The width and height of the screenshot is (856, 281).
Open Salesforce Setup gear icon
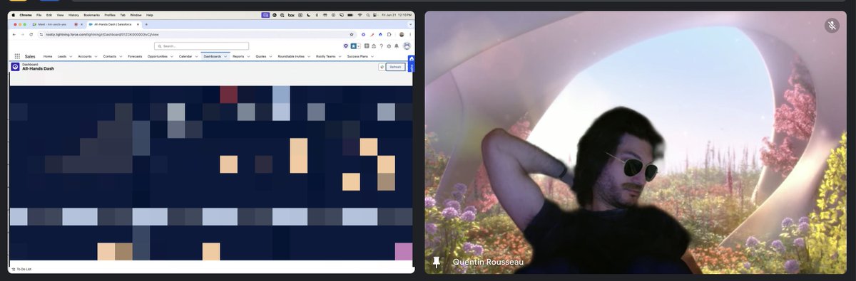[x=389, y=46]
